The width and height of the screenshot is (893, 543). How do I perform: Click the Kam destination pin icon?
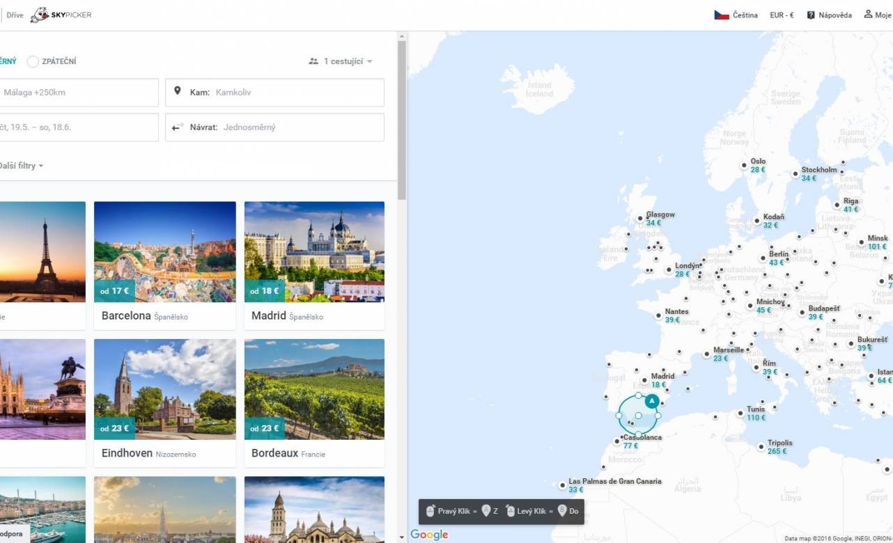178,91
